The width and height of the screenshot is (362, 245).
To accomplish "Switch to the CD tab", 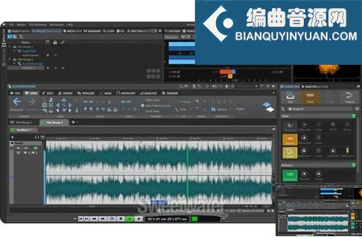I will coord(120,31).
